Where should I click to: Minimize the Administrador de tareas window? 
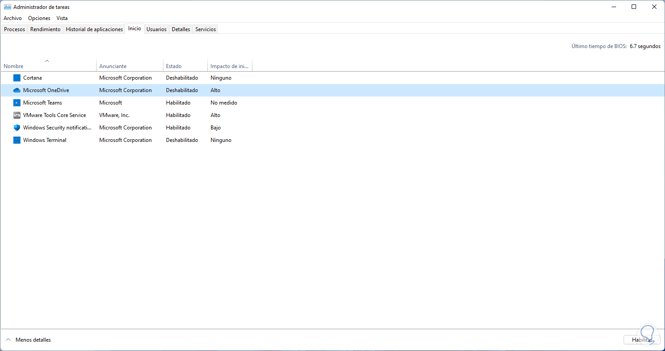pyautogui.click(x=613, y=7)
